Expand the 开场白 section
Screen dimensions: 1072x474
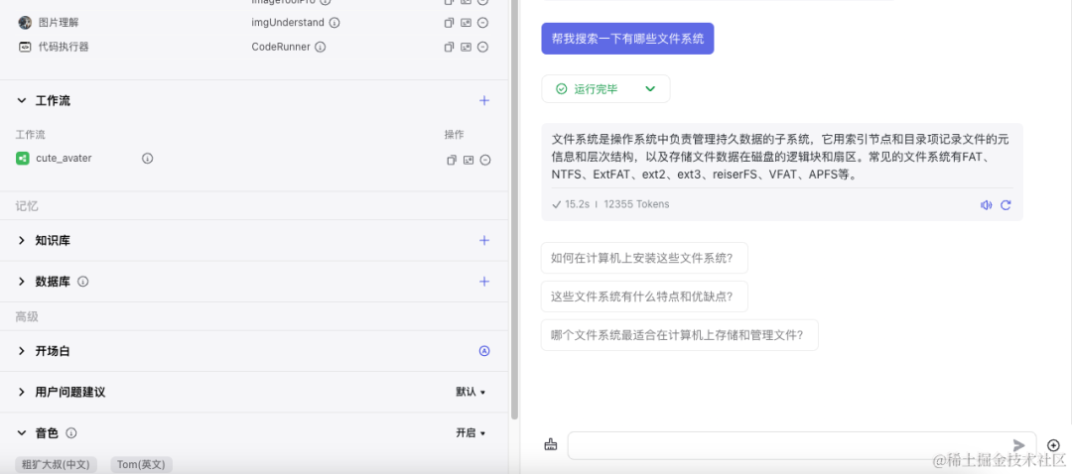click(x=21, y=351)
